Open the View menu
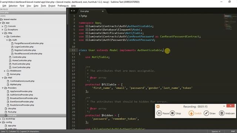 click(x=29, y=6)
